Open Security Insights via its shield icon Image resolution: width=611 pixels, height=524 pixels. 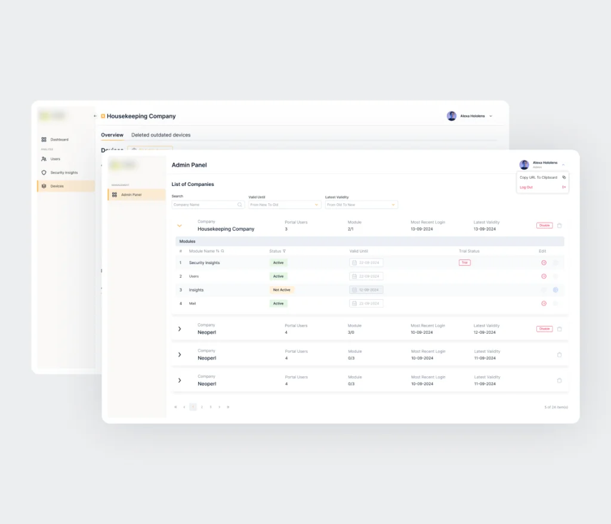(x=44, y=173)
